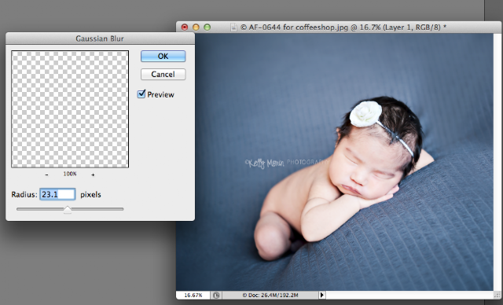503x305 pixels.
Task: Click the Radius slider handle
Action: [68, 210]
